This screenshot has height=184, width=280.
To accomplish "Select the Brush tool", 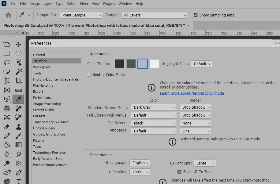I will point(19,136).
